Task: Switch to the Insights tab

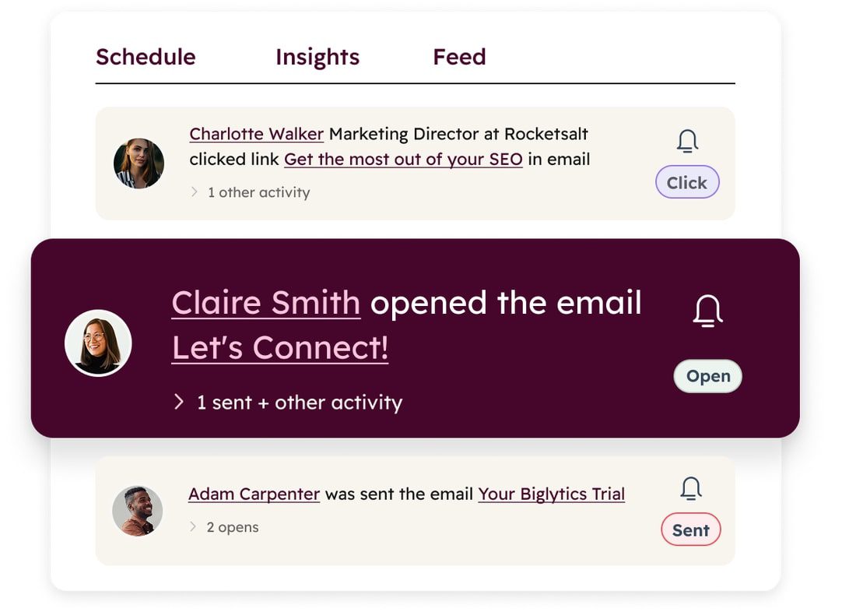Action: click(317, 56)
